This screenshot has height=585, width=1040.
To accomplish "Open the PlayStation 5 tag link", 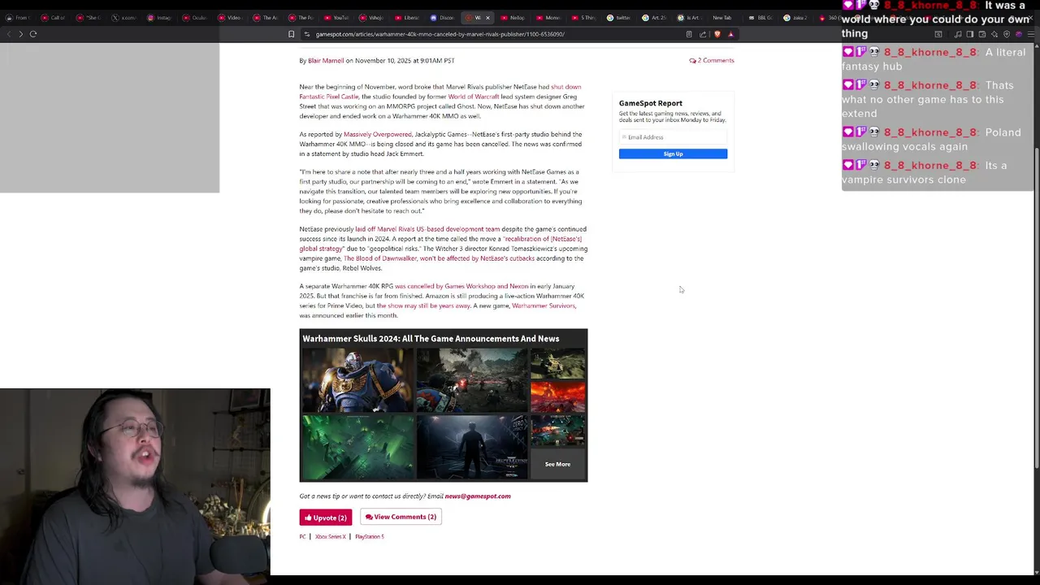I will click(x=370, y=537).
